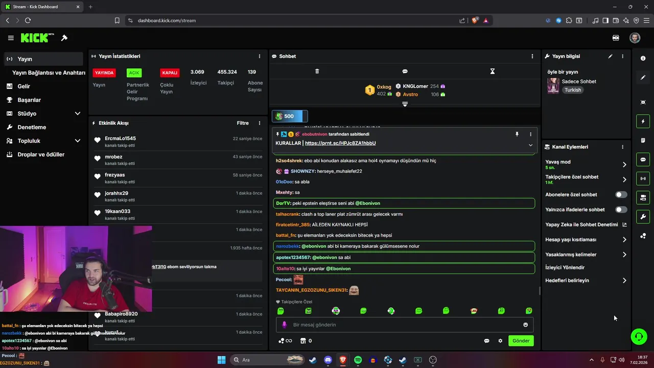The image size is (654, 368).
Task: Open Etkinlik Akışı three-dot menu
Action: [x=260, y=123]
